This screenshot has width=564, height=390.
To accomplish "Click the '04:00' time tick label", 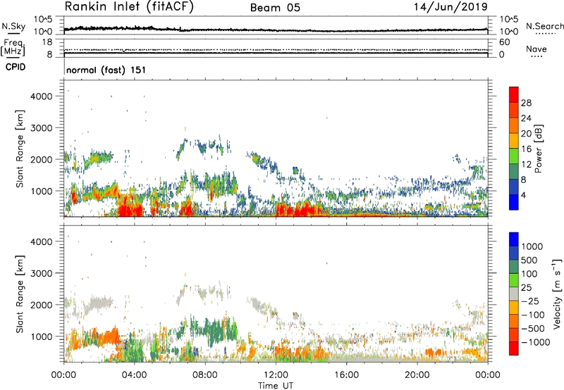I will [135, 375].
